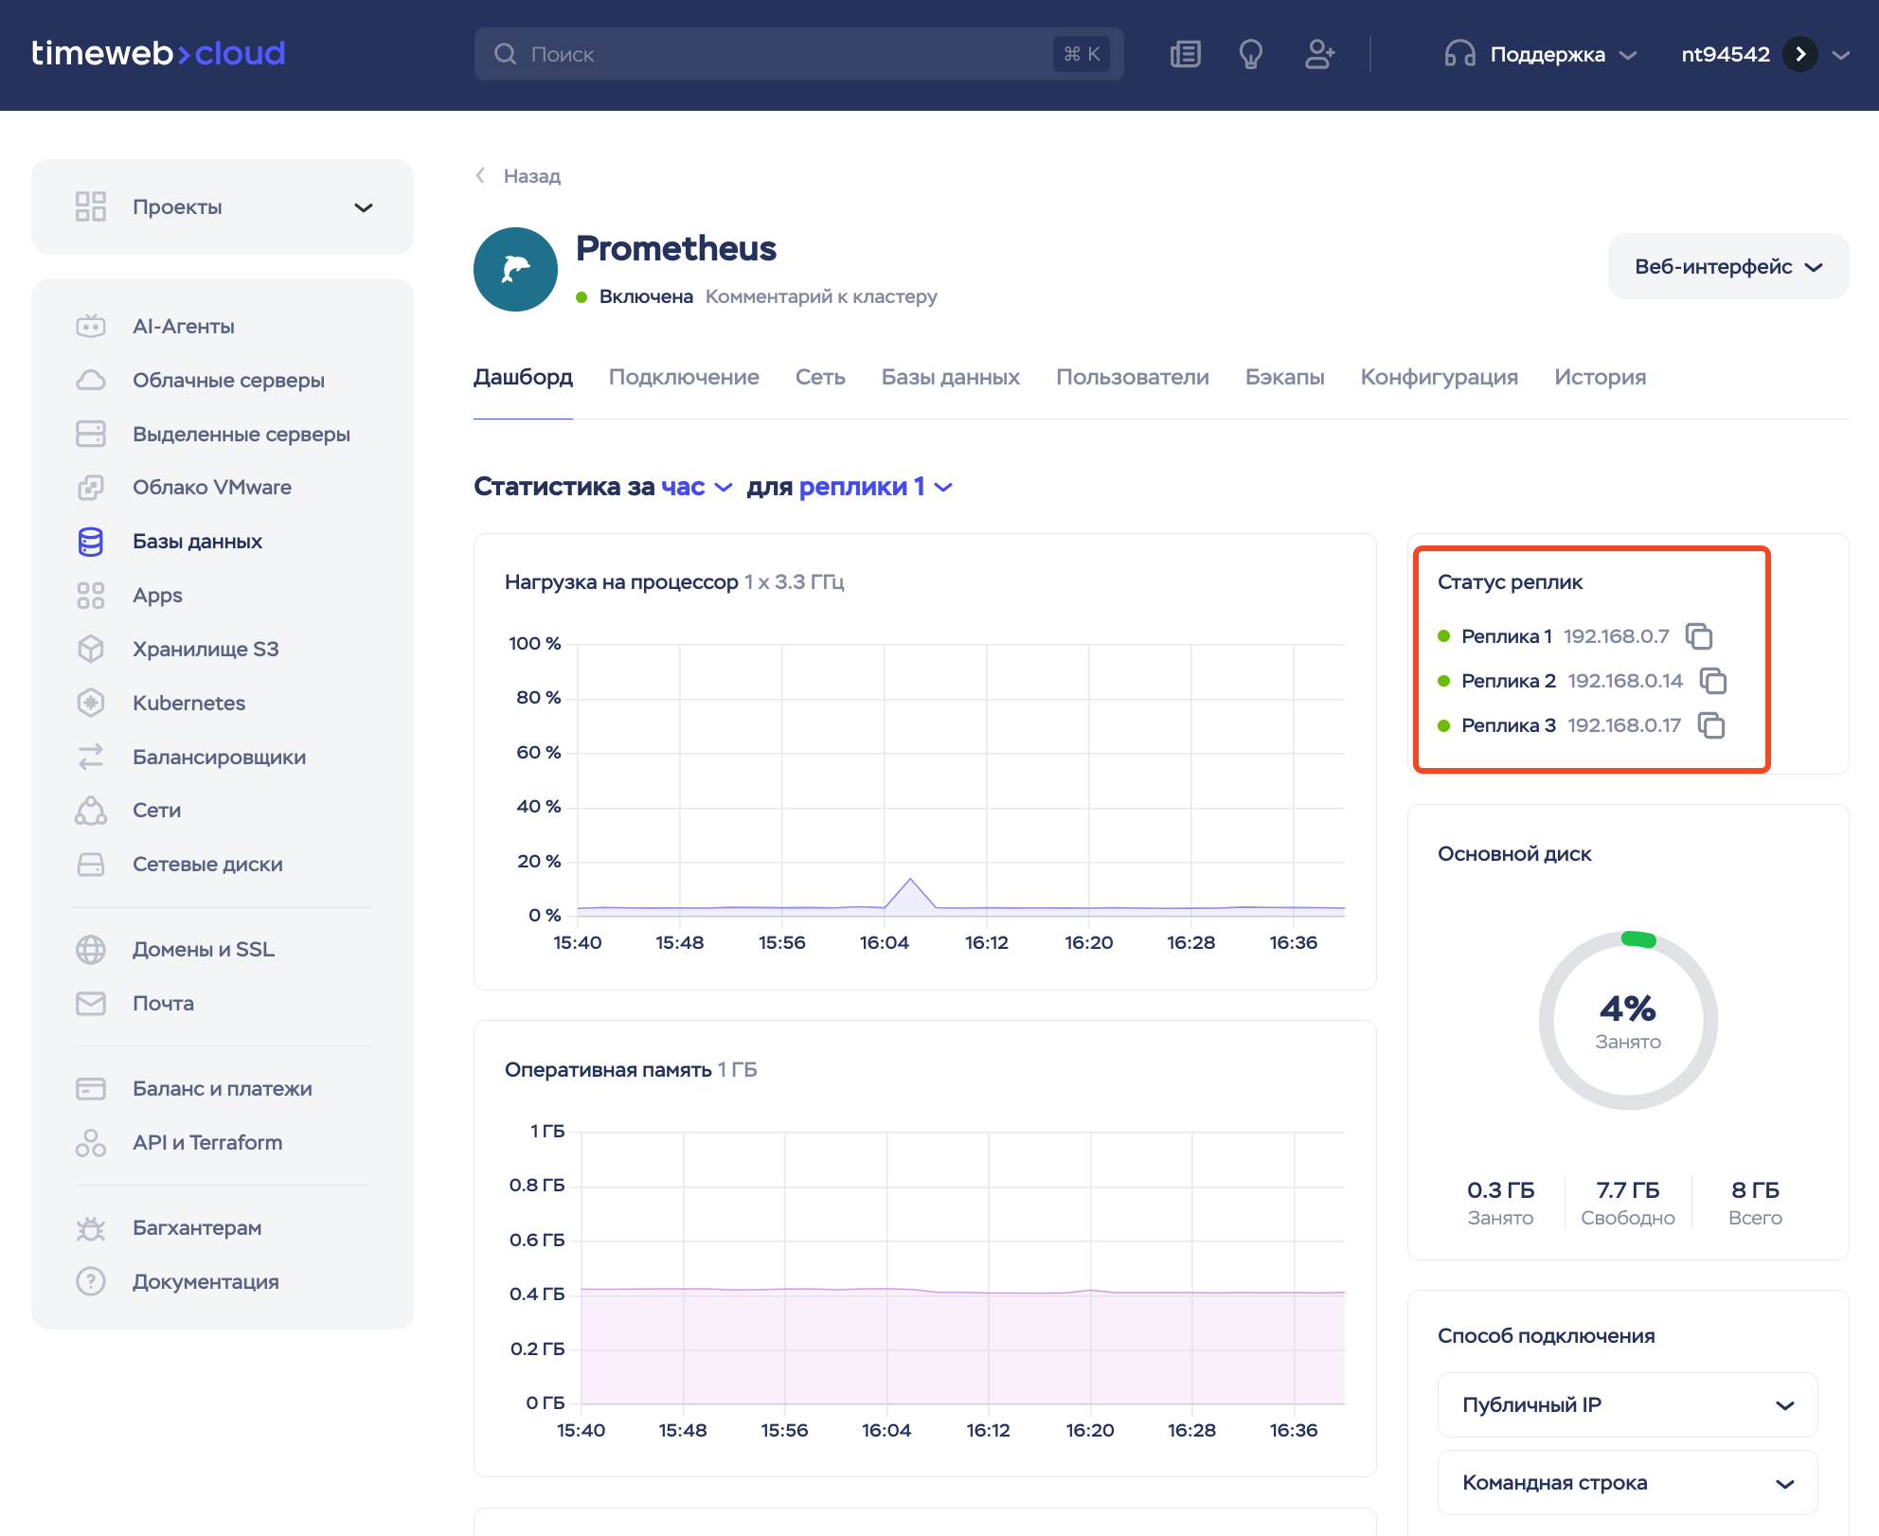The width and height of the screenshot is (1879, 1536).
Task: Open Kubernetes in the sidebar
Action: (188, 703)
